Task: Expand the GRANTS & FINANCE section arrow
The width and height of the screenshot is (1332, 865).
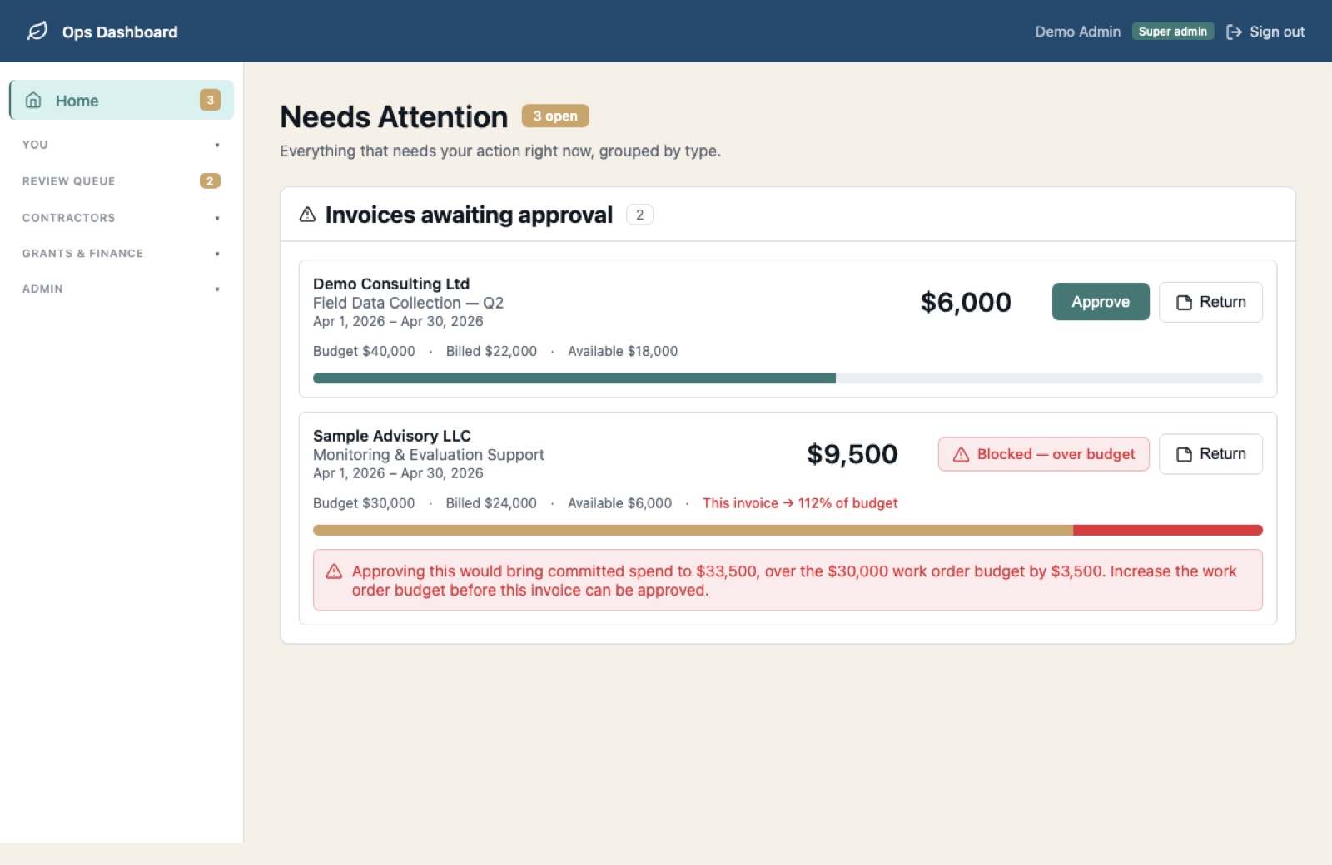Action: click(x=217, y=254)
